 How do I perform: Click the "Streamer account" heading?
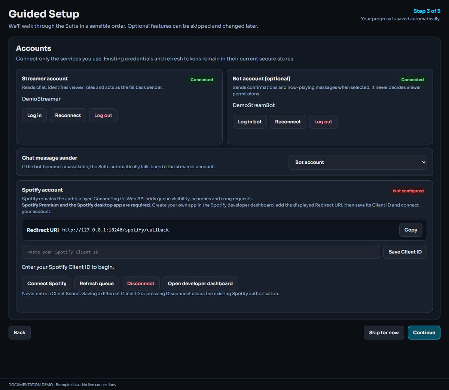coord(45,79)
